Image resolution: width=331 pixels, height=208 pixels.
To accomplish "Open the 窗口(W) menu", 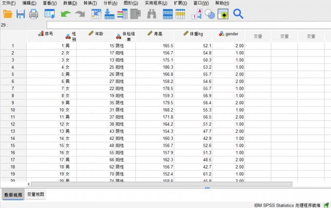I will pyautogui.click(x=201, y=3).
